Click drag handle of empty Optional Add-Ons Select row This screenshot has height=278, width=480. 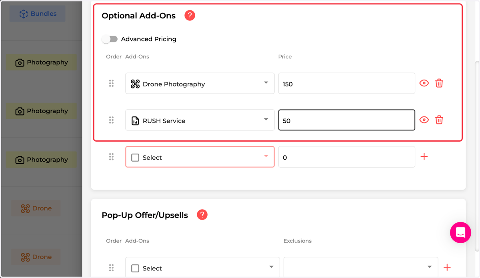click(111, 157)
